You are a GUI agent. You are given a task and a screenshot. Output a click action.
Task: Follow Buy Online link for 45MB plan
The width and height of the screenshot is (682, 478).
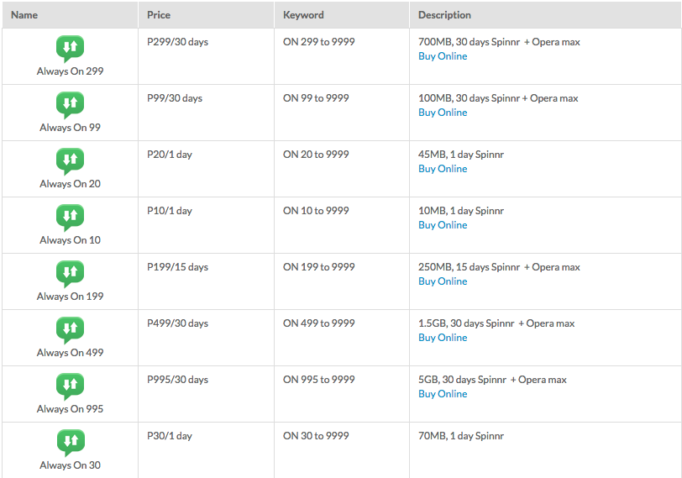[443, 169]
